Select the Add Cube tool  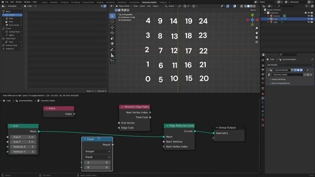click(x=112, y=61)
